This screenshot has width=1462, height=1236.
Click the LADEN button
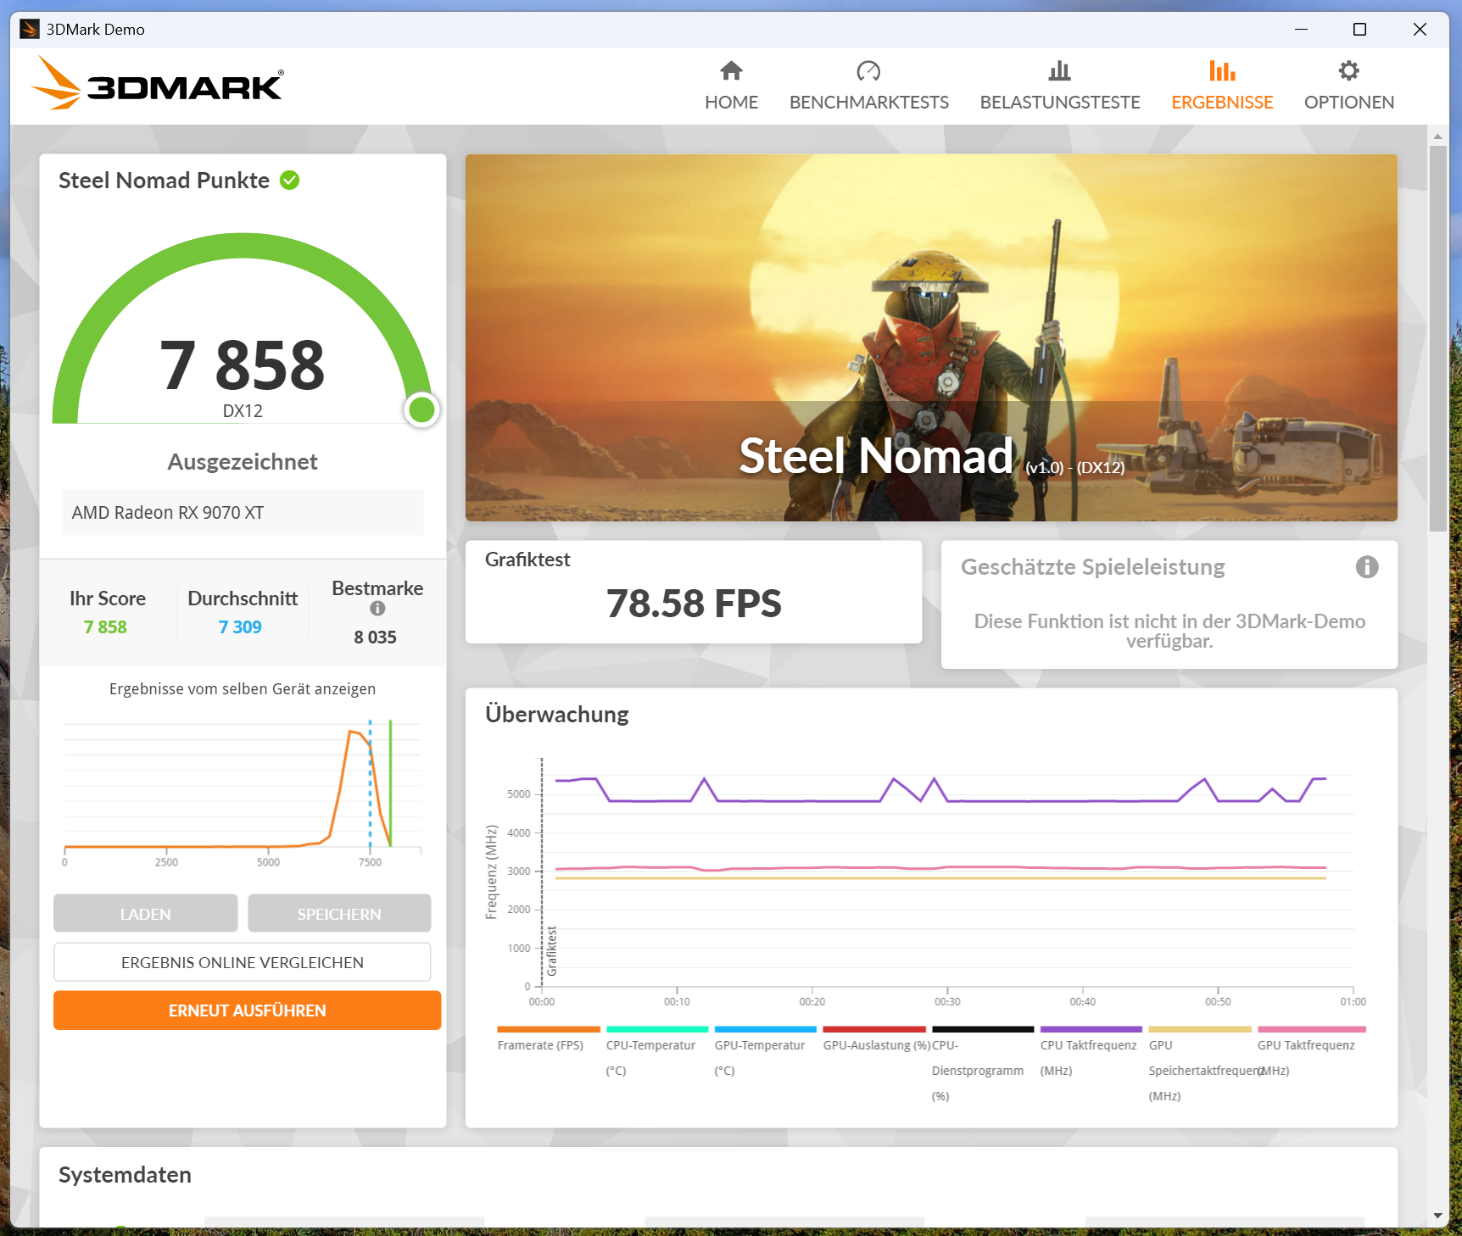[x=145, y=913]
